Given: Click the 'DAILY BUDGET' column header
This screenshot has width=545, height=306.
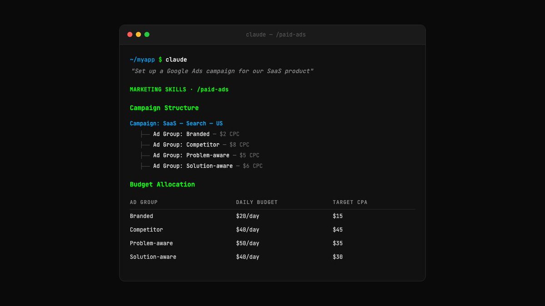Looking at the screenshot, I should tap(257, 202).
